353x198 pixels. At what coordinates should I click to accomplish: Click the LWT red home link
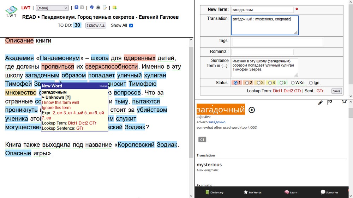coord(26,8)
